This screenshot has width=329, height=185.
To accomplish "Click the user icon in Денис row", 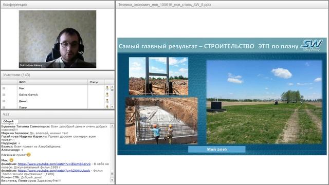I will point(107,101).
